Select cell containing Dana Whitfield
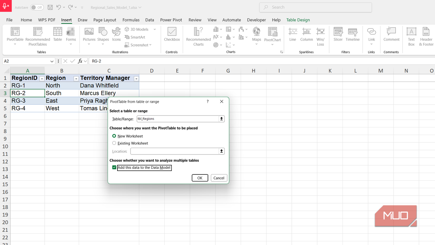This screenshot has height=245, width=435. coord(109,85)
